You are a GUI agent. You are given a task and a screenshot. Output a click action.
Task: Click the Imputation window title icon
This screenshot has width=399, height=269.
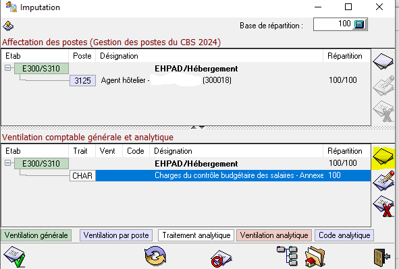[x=11, y=7]
